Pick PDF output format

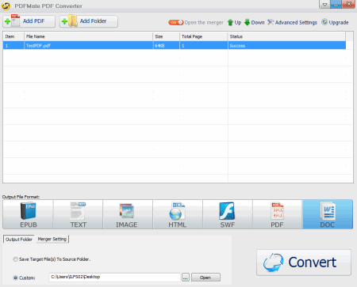click(278, 214)
